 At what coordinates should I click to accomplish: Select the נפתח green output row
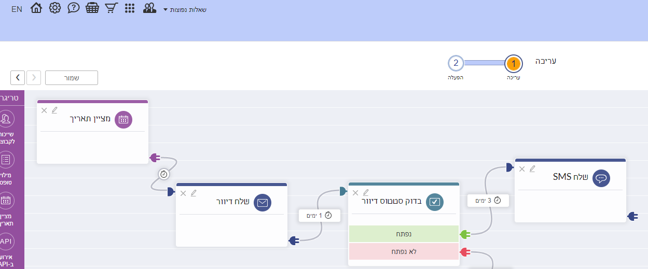coord(404,234)
